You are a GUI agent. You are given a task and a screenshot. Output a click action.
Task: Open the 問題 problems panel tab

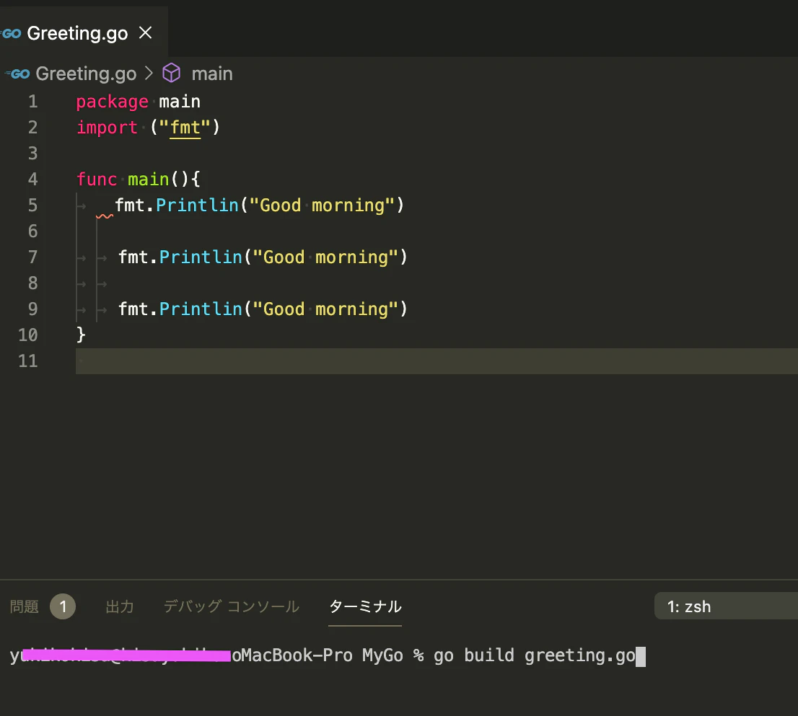(25, 606)
